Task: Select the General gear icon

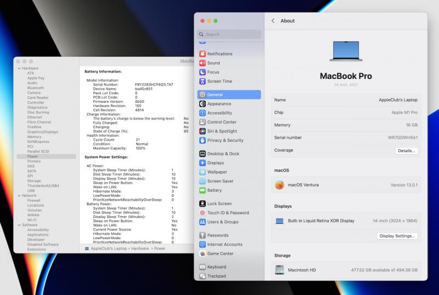Action: pos(202,95)
